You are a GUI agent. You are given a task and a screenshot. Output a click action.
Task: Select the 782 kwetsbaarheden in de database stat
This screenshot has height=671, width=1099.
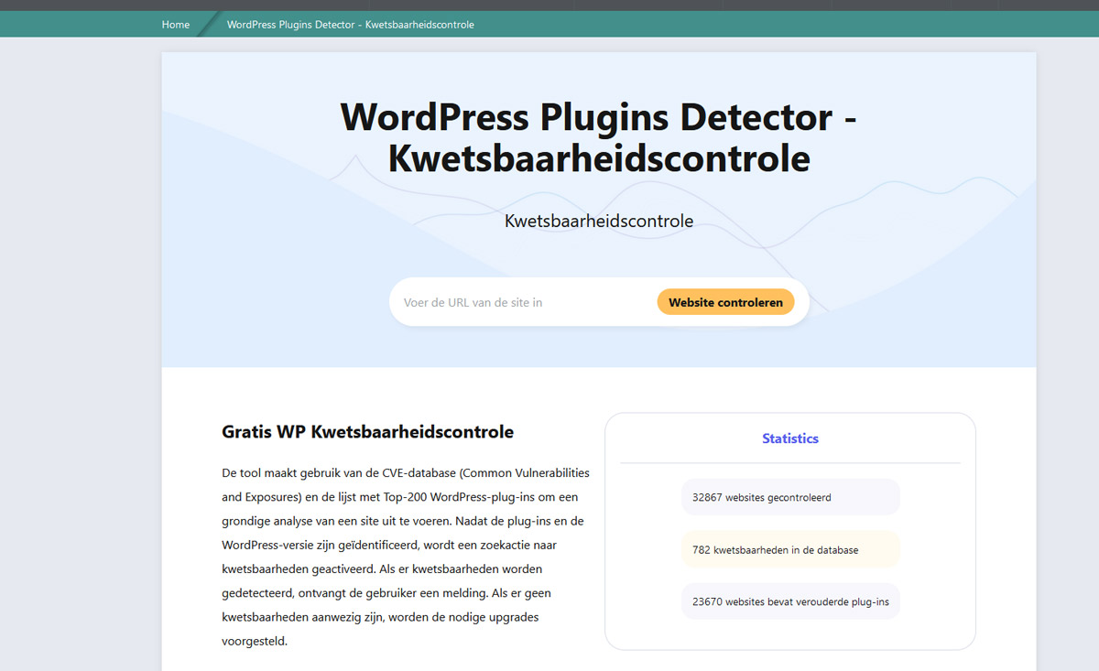point(790,549)
